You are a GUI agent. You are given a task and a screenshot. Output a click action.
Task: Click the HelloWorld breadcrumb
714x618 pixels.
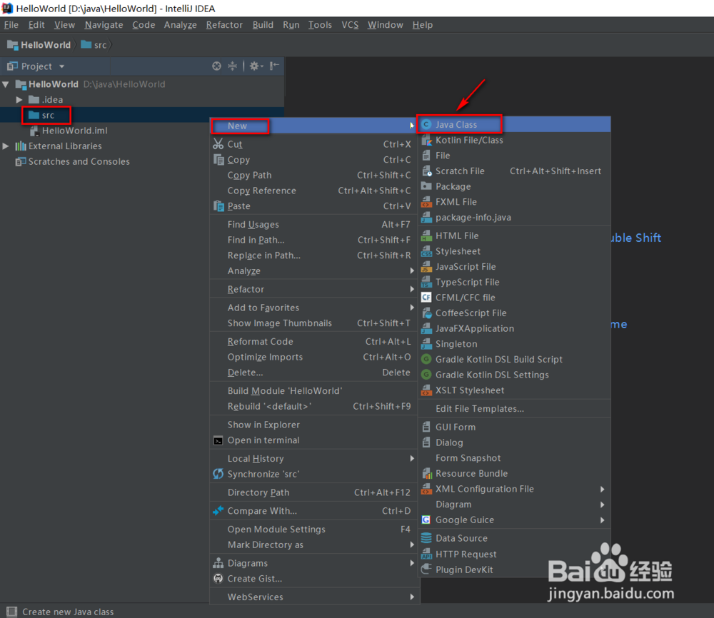(39, 45)
